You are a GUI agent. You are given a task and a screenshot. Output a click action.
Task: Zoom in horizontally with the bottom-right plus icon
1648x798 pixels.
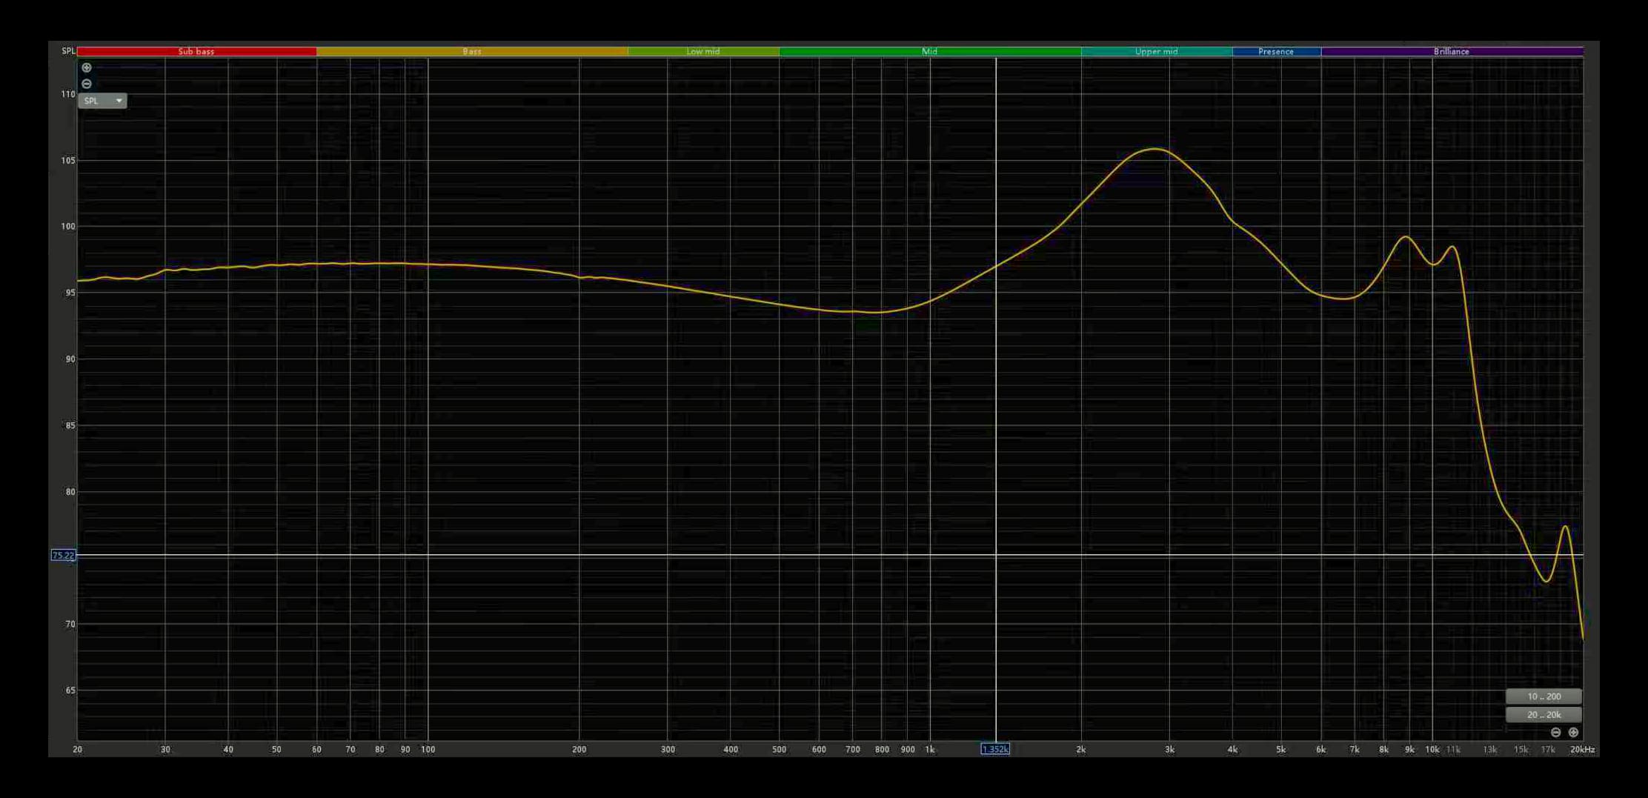click(x=1573, y=732)
